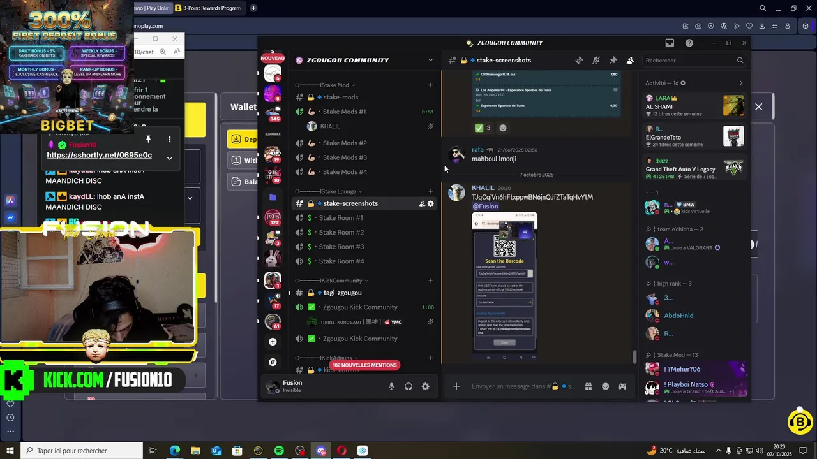Join Stake Mods #4 voice channel
Image resolution: width=817 pixels, height=459 pixels.
364,172
